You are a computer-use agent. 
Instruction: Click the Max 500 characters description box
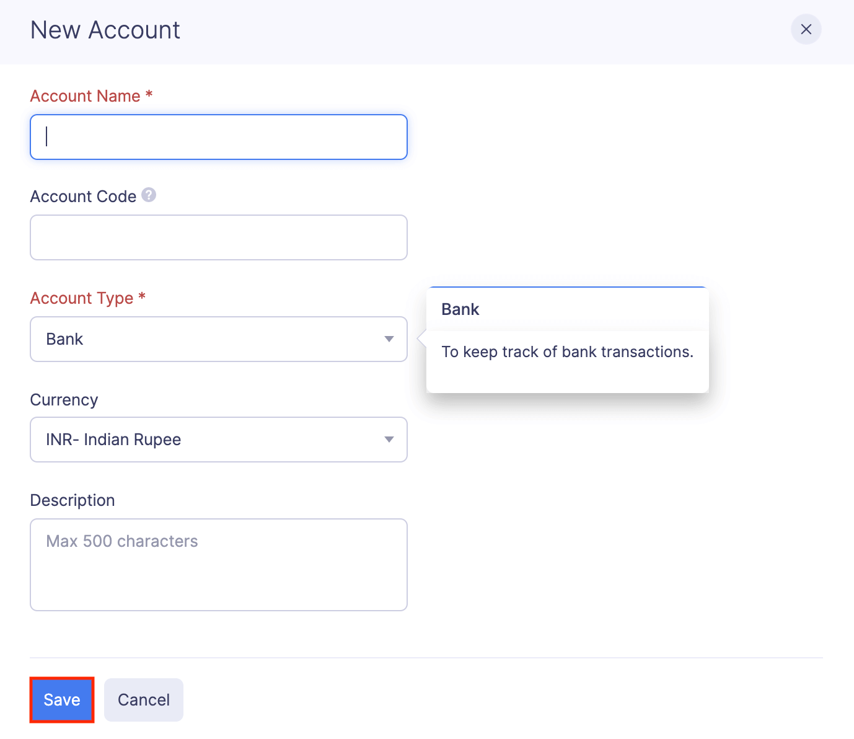[218, 564]
